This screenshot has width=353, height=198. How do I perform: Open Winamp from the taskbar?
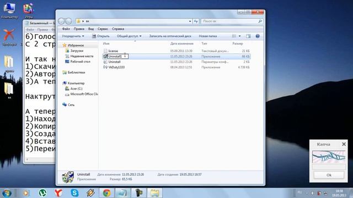[x=90, y=193]
